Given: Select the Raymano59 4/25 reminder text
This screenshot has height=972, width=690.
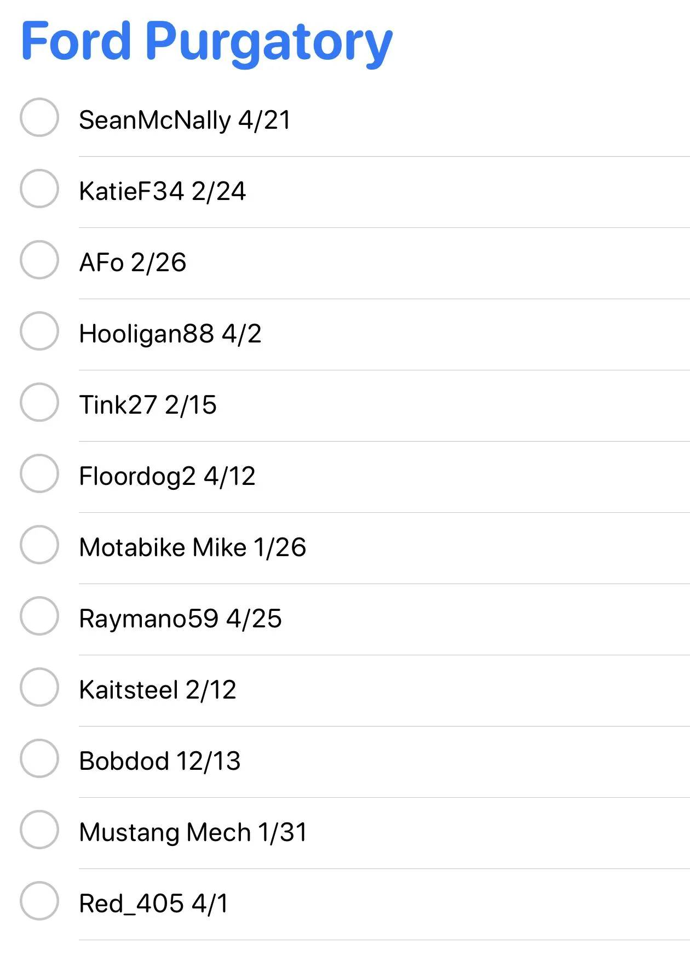Looking at the screenshot, I should tap(180, 619).
